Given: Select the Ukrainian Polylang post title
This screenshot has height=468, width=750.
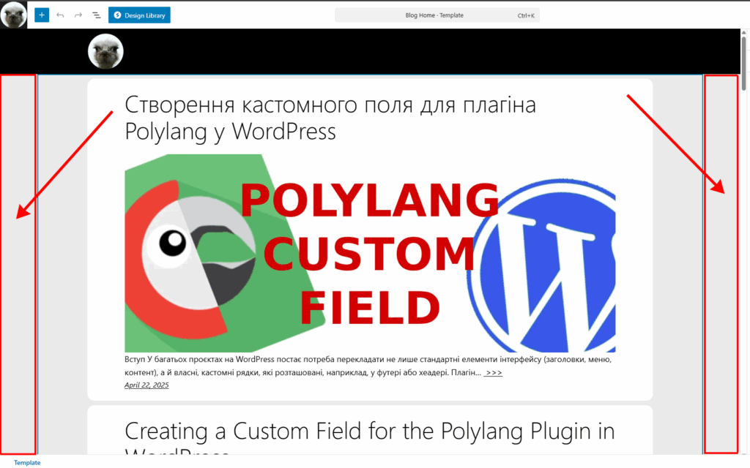Looking at the screenshot, I should pyautogui.click(x=330, y=118).
